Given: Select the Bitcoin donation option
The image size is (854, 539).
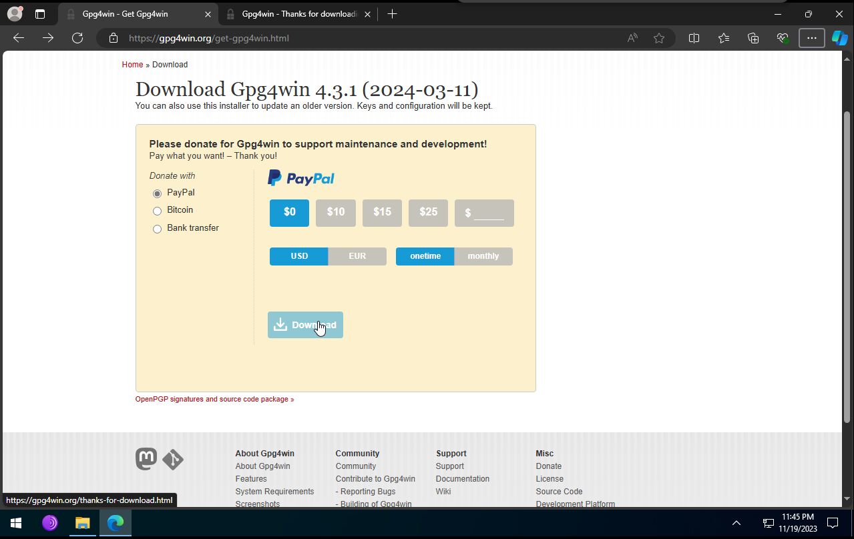Looking at the screenshot, I should tap(157, 211).
